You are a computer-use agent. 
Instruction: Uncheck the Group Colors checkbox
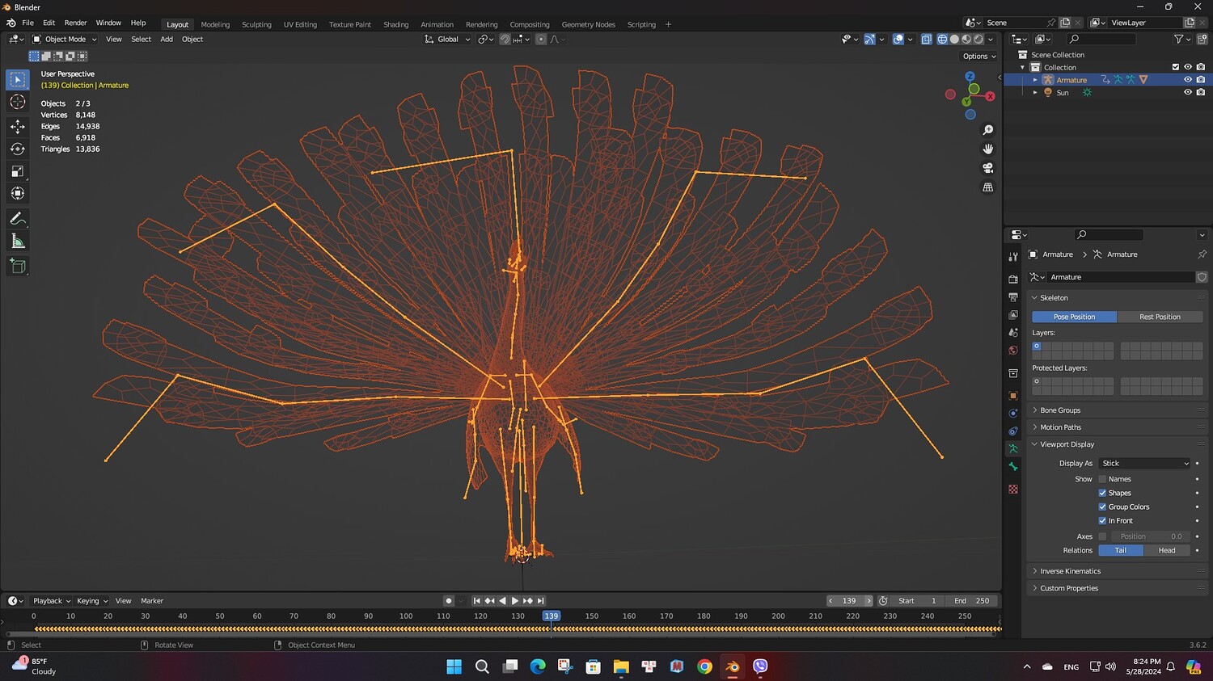coord(1102,507)
